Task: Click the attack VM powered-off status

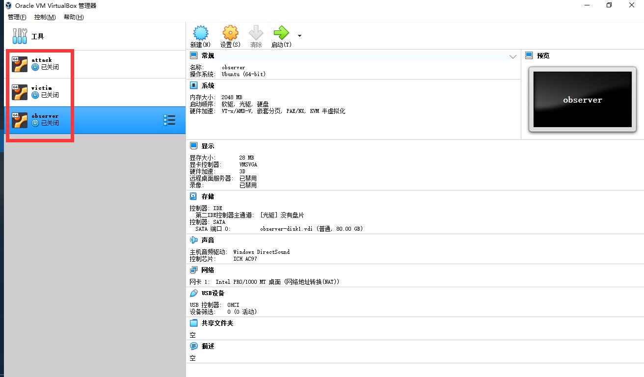Action: point(50,67)
